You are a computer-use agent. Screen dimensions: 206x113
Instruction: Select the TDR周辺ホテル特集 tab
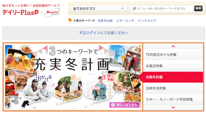[173, 55]
